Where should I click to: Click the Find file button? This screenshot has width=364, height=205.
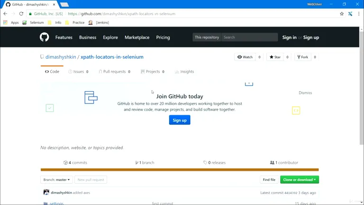269,180
